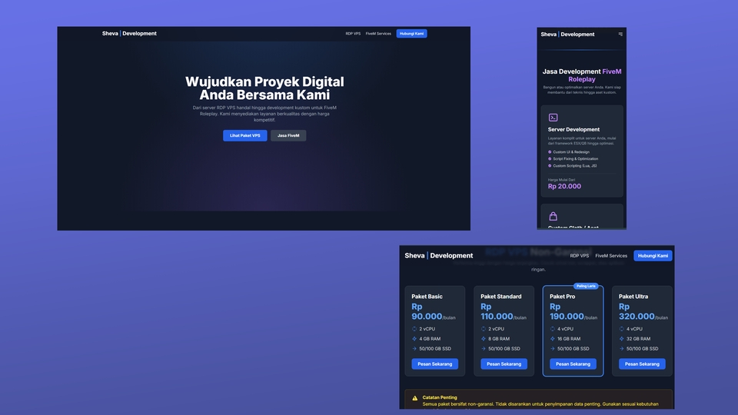Click the Catatan Penting notice title
Image resolution: width=738 pixels, height=415 pixels.
pos(440,397)
